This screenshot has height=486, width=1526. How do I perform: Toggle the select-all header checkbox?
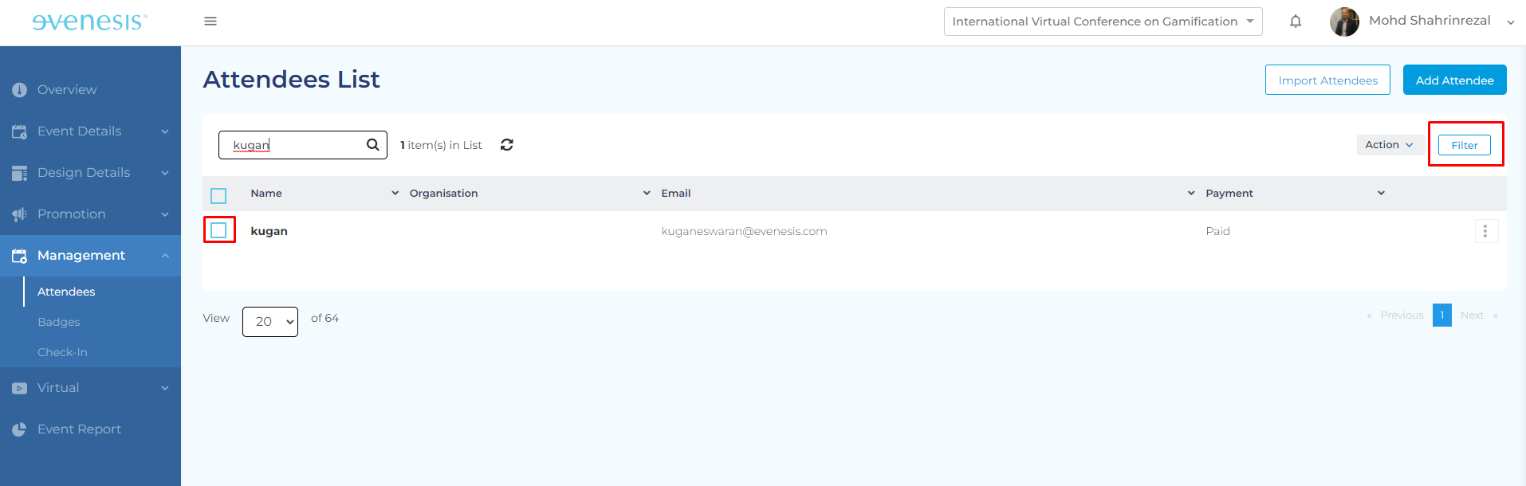coord(218,195)
